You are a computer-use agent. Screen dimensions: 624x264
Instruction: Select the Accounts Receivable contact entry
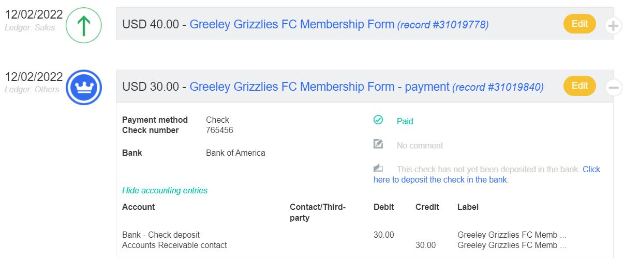[174, 245]
